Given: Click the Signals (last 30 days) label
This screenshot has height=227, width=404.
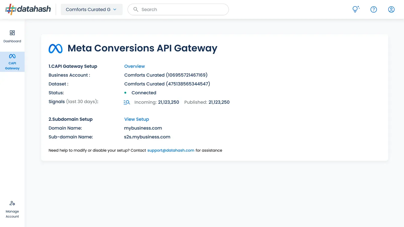Looking at the screenshot, I should coord(73,102).
